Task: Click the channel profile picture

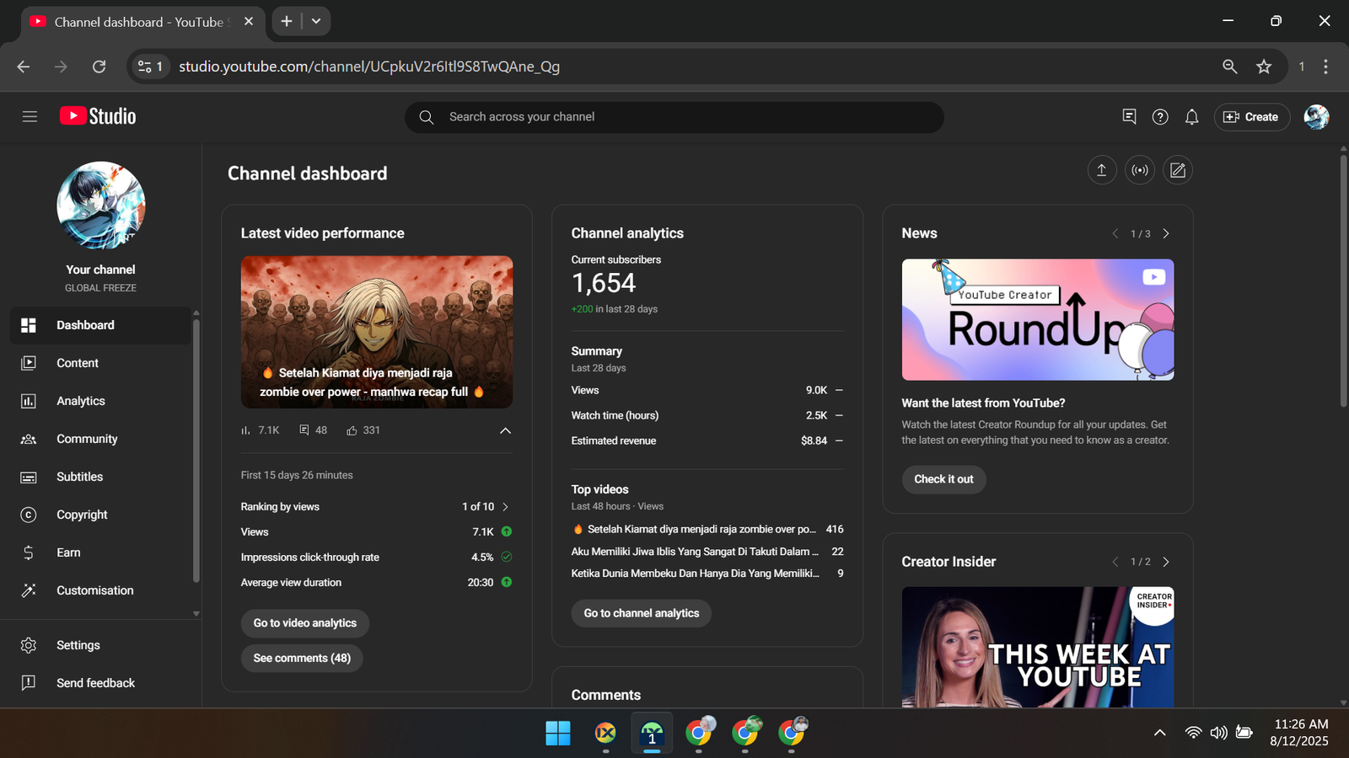Action: point(101,206)
